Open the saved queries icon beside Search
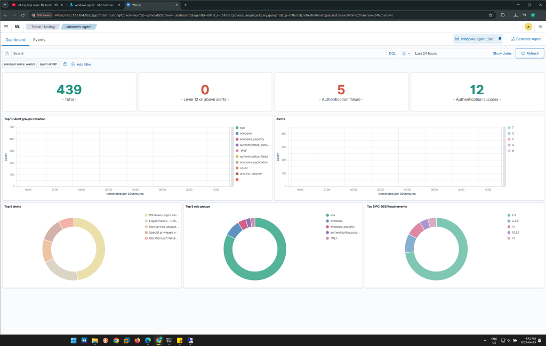The height and width of the screenshot is (346, 546). tap(6, 54)
